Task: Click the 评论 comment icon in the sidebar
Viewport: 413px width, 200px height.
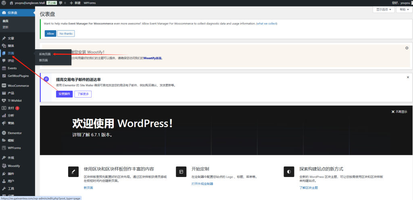Action: tap(4, 60)
